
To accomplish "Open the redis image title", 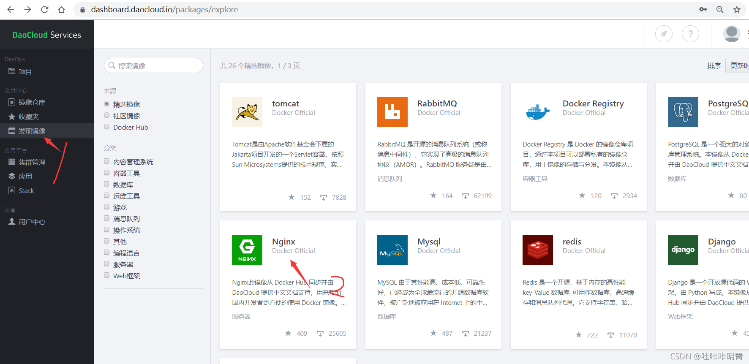I will tap(572, 242).
